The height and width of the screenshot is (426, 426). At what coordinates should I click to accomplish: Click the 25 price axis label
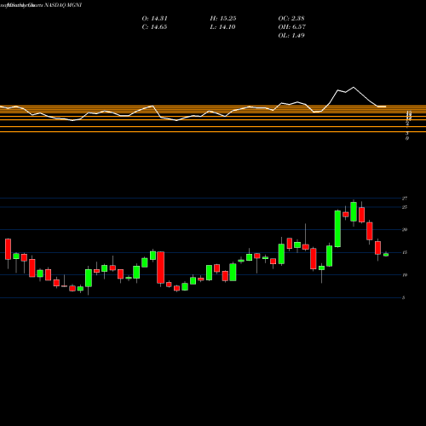pos(405,207)
